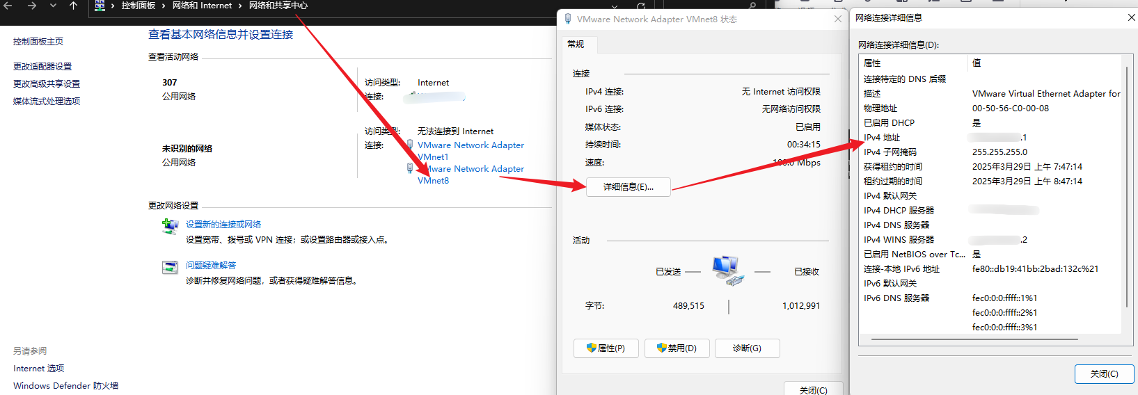The height and width of the screenshot is (395, 1138).
Task: Click the 值 column header
Action: click(1044, 63)
